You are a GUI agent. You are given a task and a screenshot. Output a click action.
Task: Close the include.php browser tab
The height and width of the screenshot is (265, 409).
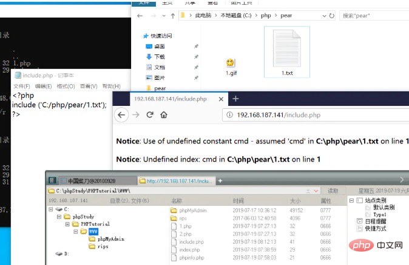(x=221, y=99)
